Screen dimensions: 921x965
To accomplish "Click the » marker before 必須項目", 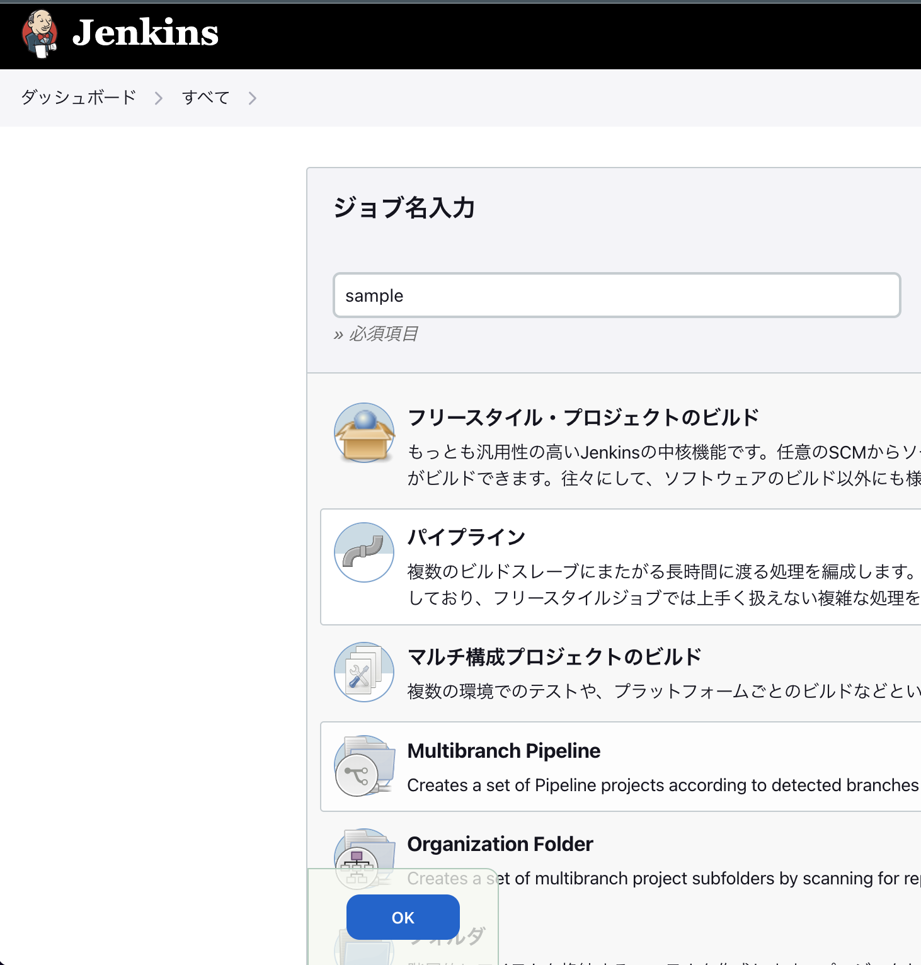I will [x=338, y=334].
